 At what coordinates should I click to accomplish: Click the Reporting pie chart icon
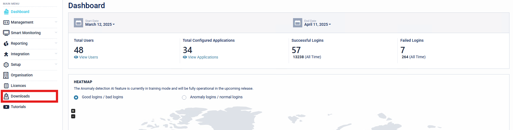tap(6, 43)
